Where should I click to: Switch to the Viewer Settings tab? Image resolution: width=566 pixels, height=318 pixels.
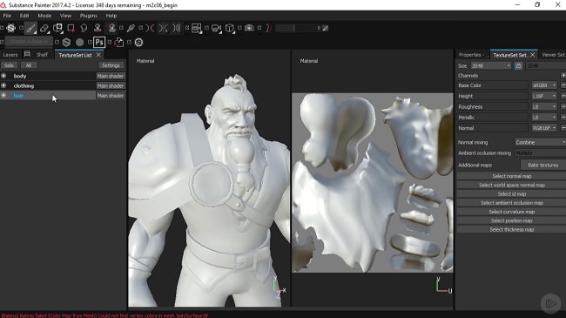tap(553, 55)
